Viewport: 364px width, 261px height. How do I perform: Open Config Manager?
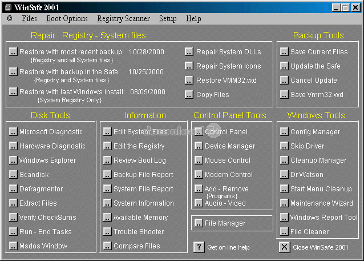(x=284, y=131)
